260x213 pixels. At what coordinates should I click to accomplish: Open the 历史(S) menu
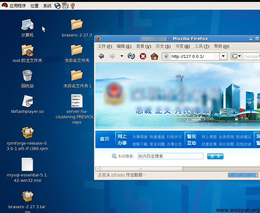click(163, 46)
